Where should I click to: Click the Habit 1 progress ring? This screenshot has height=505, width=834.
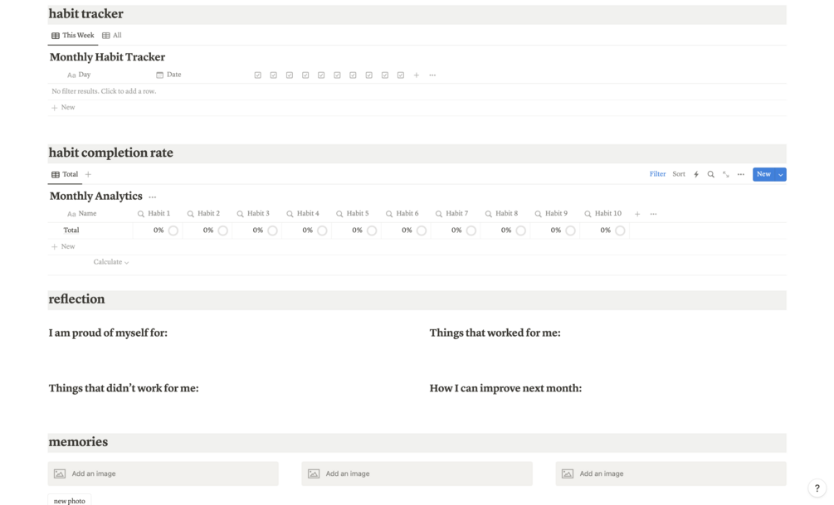pos(173,231)
